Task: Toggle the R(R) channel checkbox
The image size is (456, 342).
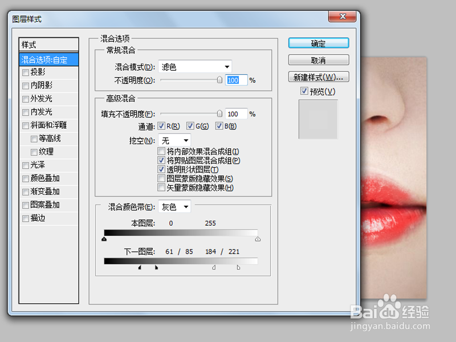Action: 161,126
